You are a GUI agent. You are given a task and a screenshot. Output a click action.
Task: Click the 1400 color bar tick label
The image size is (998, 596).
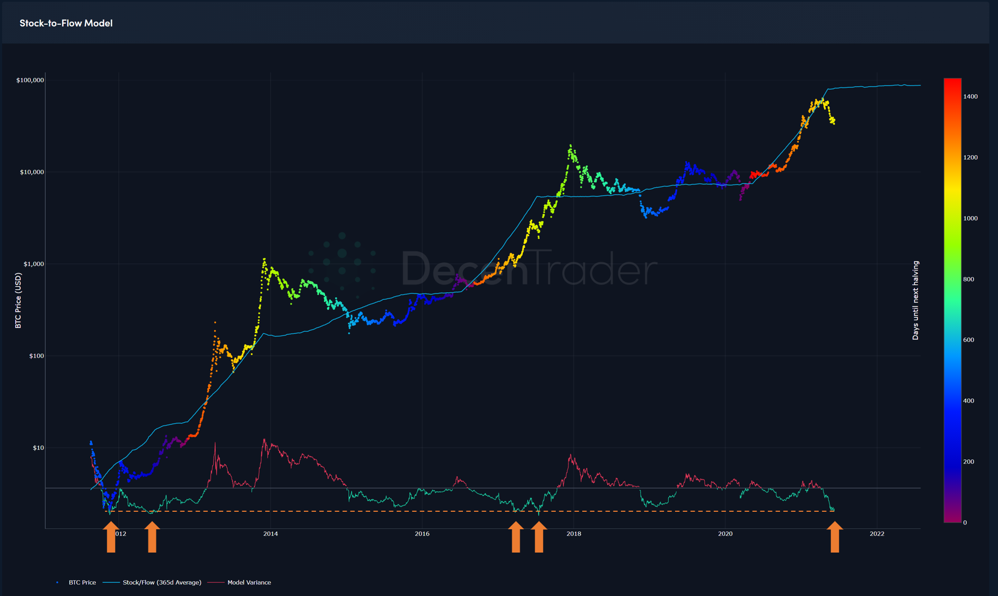970,96
